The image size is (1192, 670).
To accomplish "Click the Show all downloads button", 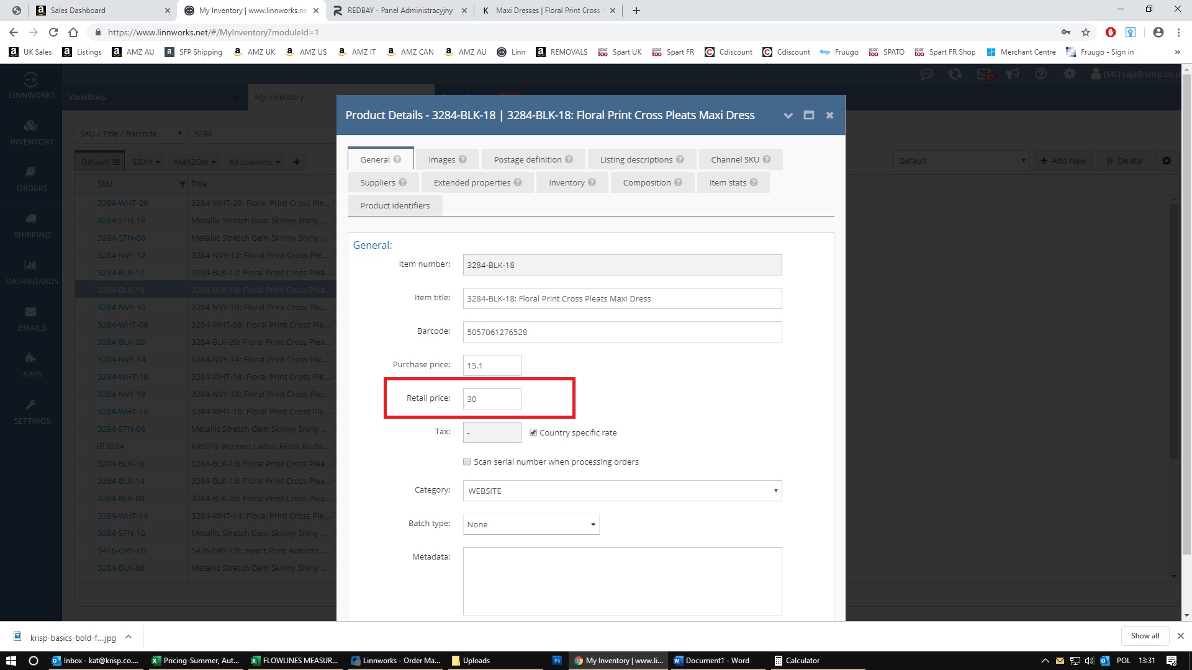I will 1144,636.
